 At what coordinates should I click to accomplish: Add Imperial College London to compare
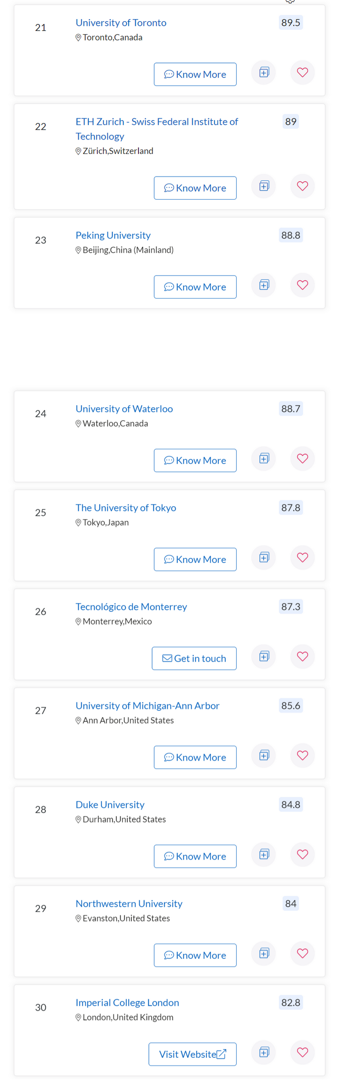[x=264, y=1052]
